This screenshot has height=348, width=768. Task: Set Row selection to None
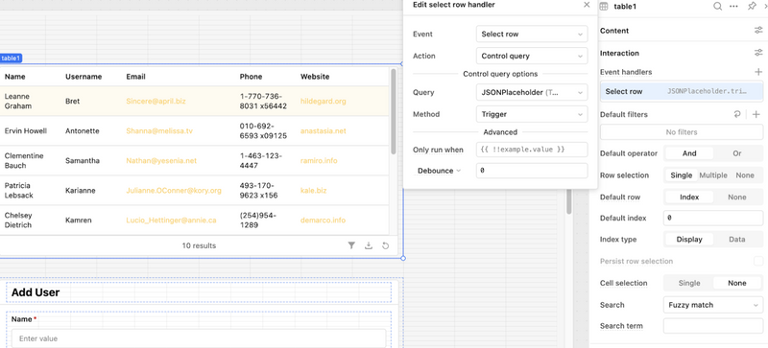coord(745,175)
